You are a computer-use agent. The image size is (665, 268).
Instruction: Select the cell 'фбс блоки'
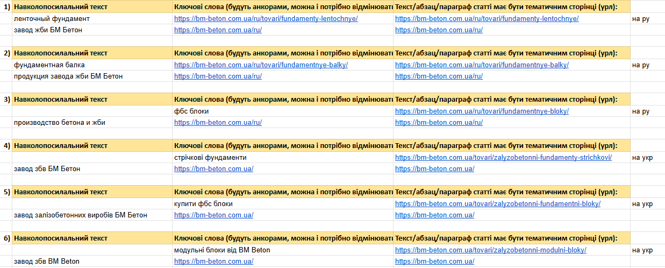click(283, 111)
